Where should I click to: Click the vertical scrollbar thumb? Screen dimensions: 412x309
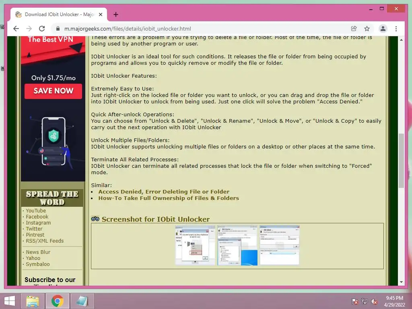click(401, 161)
